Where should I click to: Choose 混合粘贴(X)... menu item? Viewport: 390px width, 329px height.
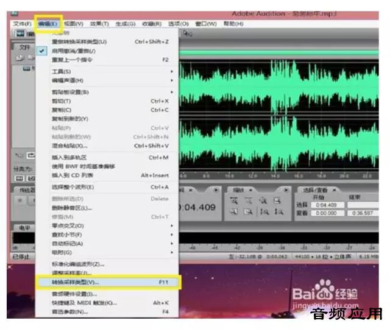[107, 146]
